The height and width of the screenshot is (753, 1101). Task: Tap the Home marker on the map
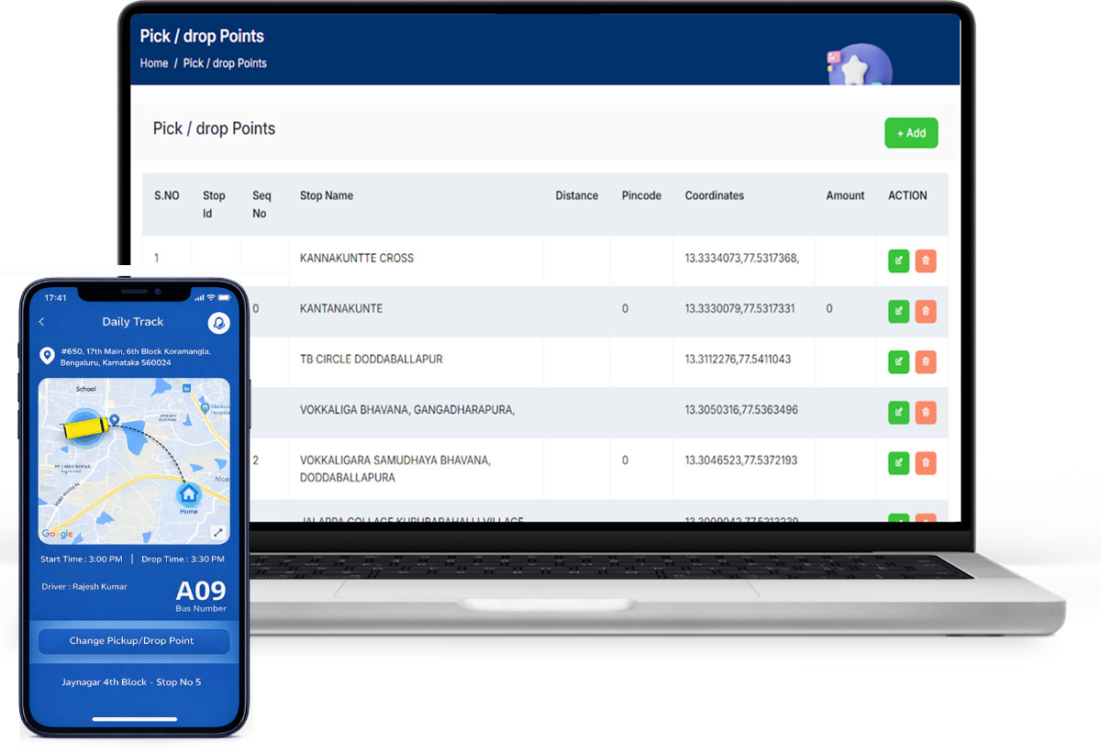point(188,496)
